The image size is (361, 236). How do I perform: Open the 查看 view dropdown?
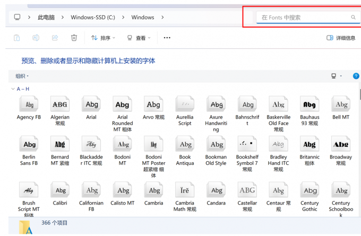click(139, 38)
